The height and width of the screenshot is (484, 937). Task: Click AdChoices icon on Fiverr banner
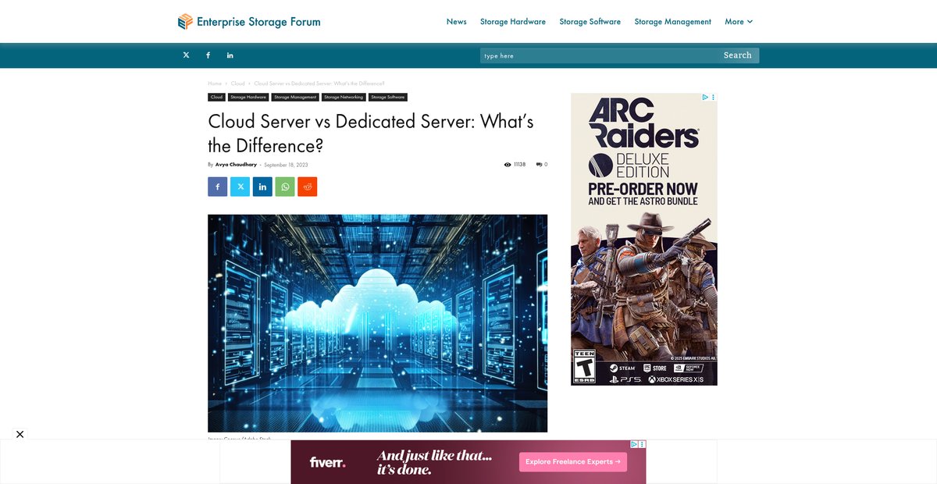pos(635,444)
